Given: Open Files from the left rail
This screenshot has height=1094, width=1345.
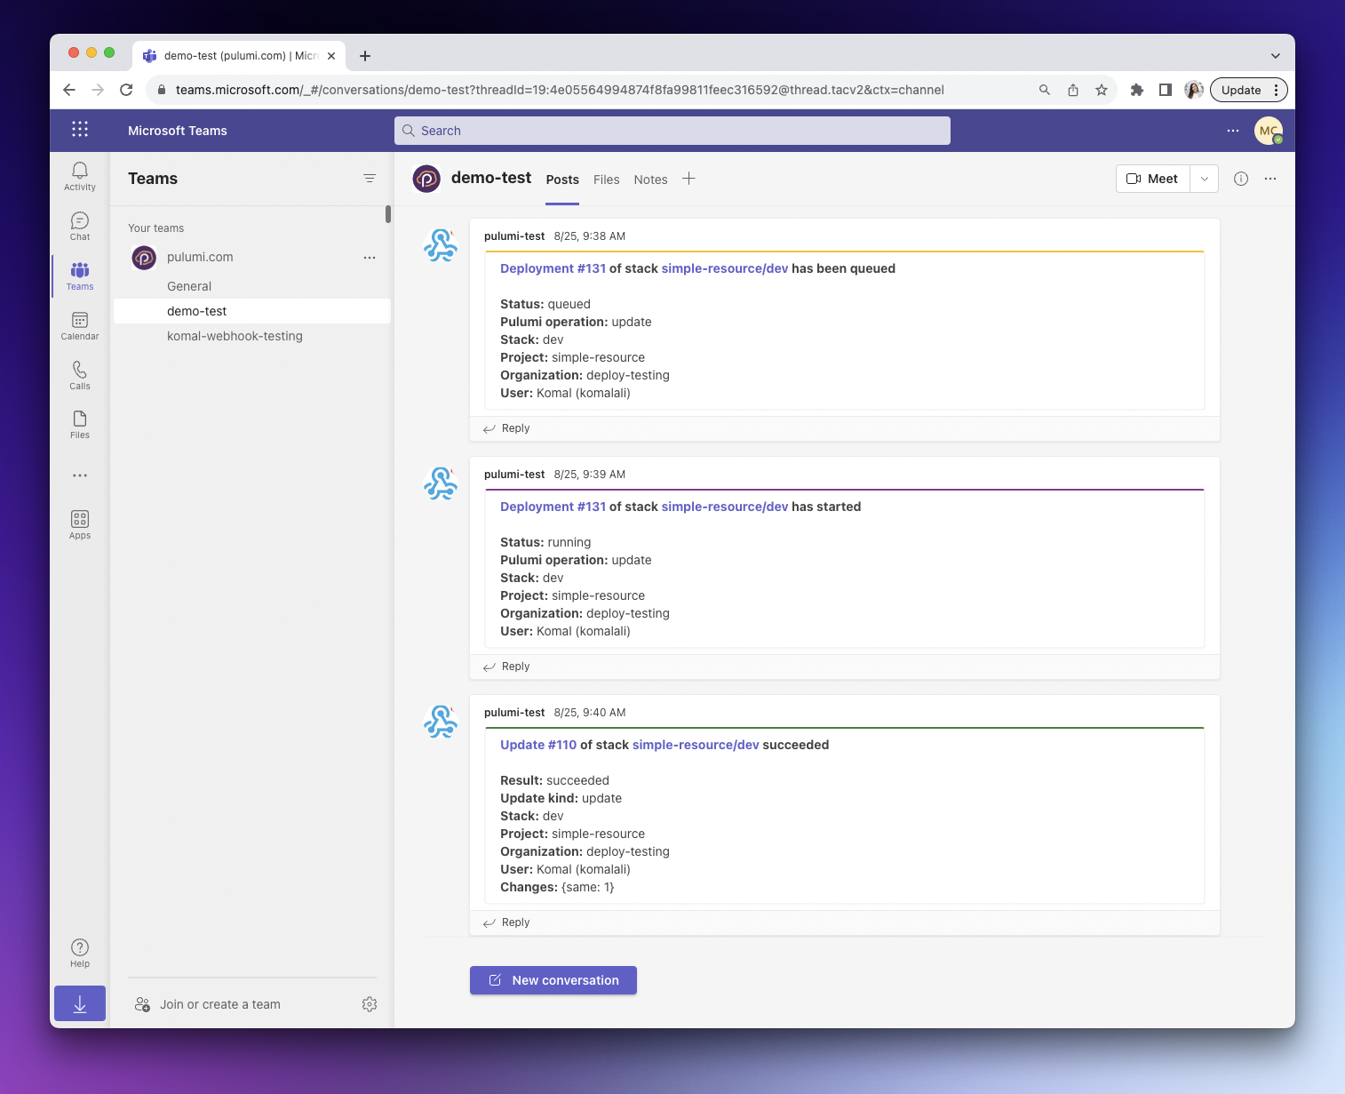Looking at the screenshot, I should pyautogui.click(x=80, y=424).
